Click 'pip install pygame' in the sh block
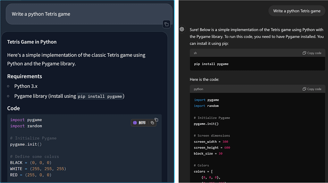 click(211, 64)
